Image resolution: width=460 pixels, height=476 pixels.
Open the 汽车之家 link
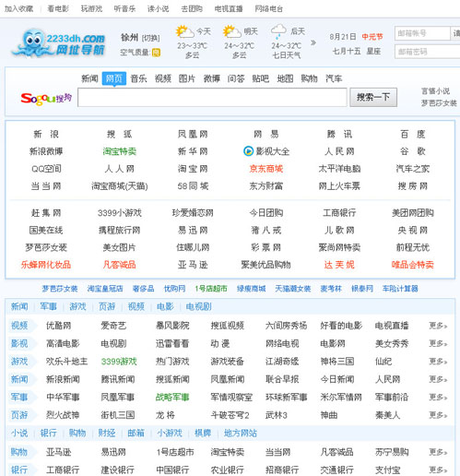coord(413,169)
